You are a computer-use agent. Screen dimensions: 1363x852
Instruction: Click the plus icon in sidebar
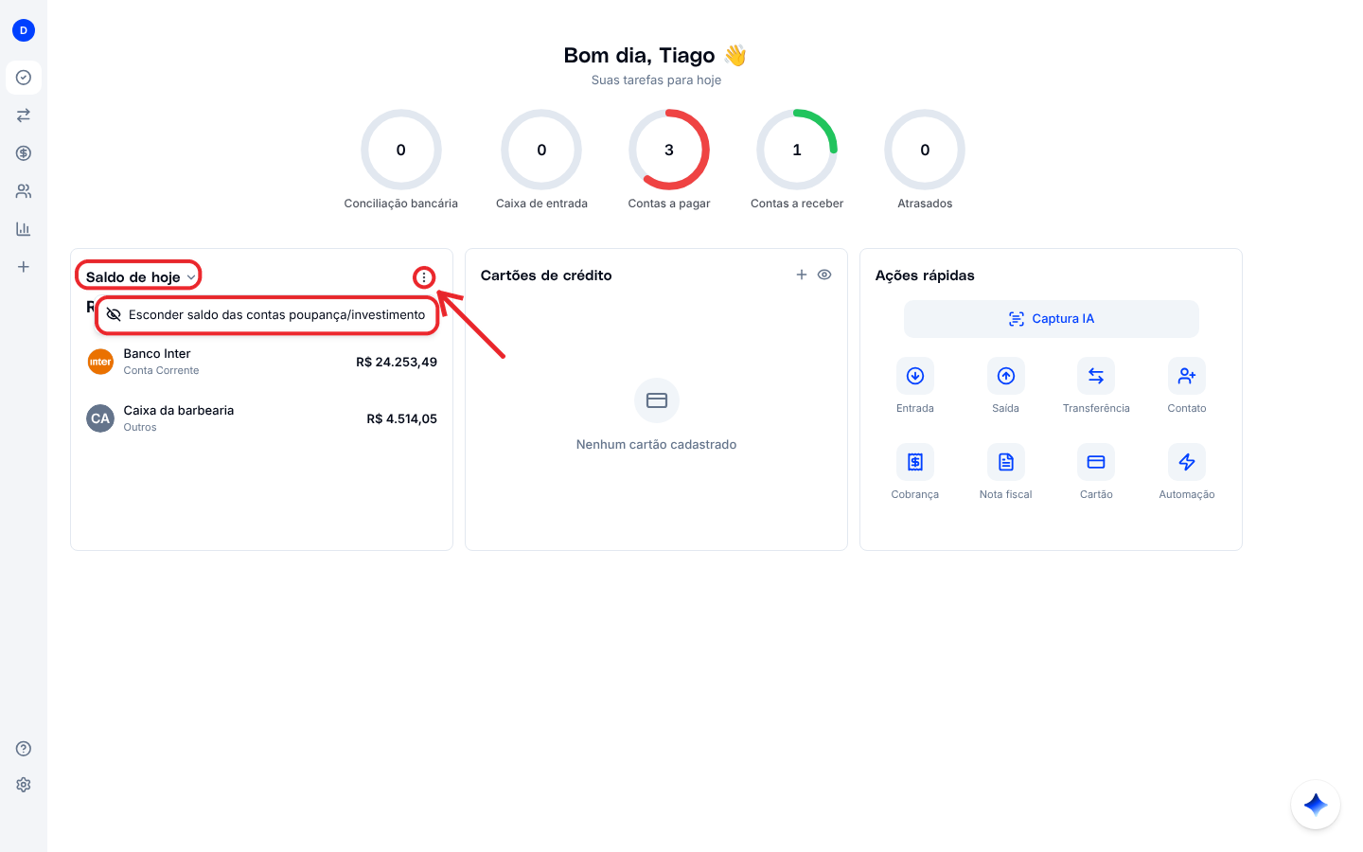click(x=24, y=267)
